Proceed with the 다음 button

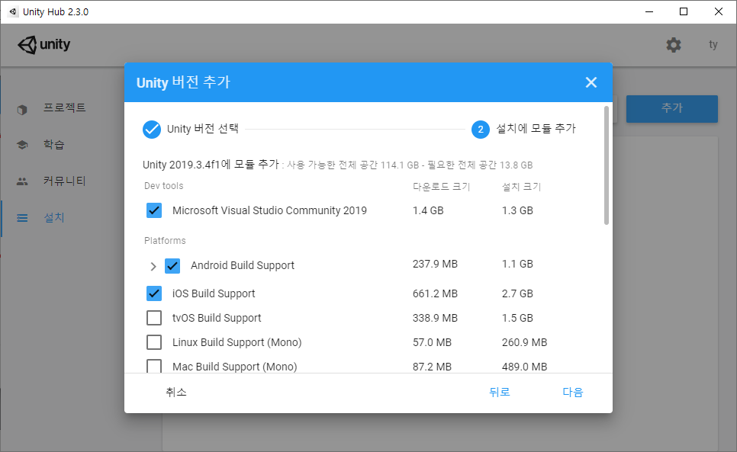point(572,392)
